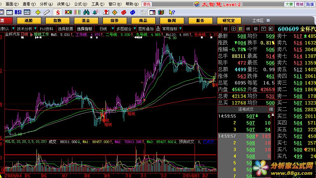316x178 pixels.
Task: Open the alarm bell alert icon
Action: click(x=95, y=12)
